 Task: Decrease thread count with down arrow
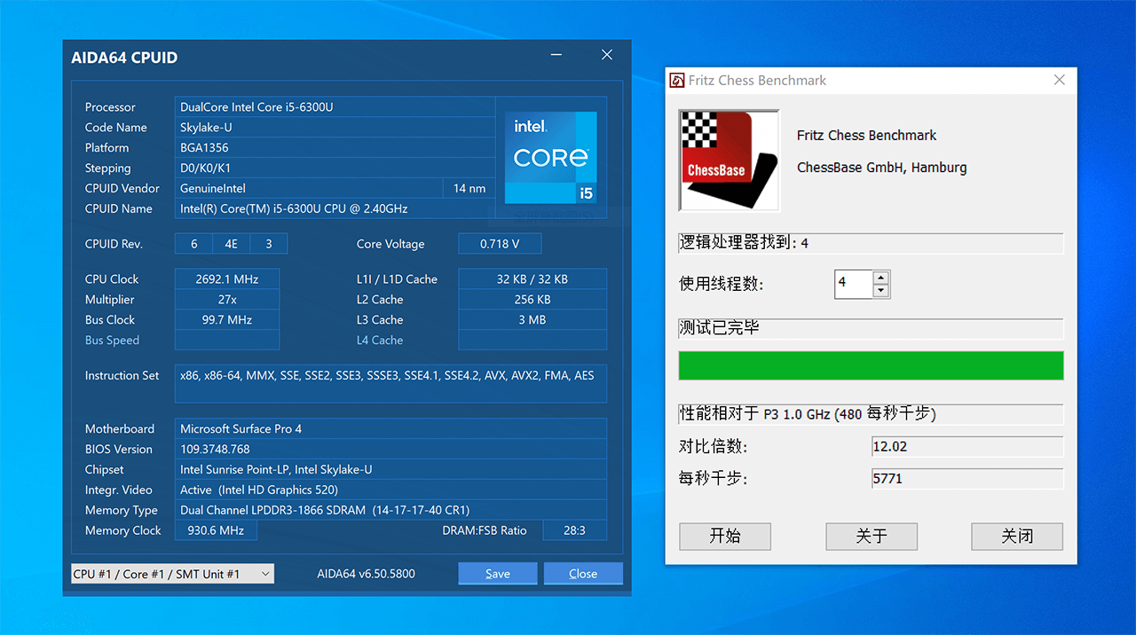(x=880, y=291)
